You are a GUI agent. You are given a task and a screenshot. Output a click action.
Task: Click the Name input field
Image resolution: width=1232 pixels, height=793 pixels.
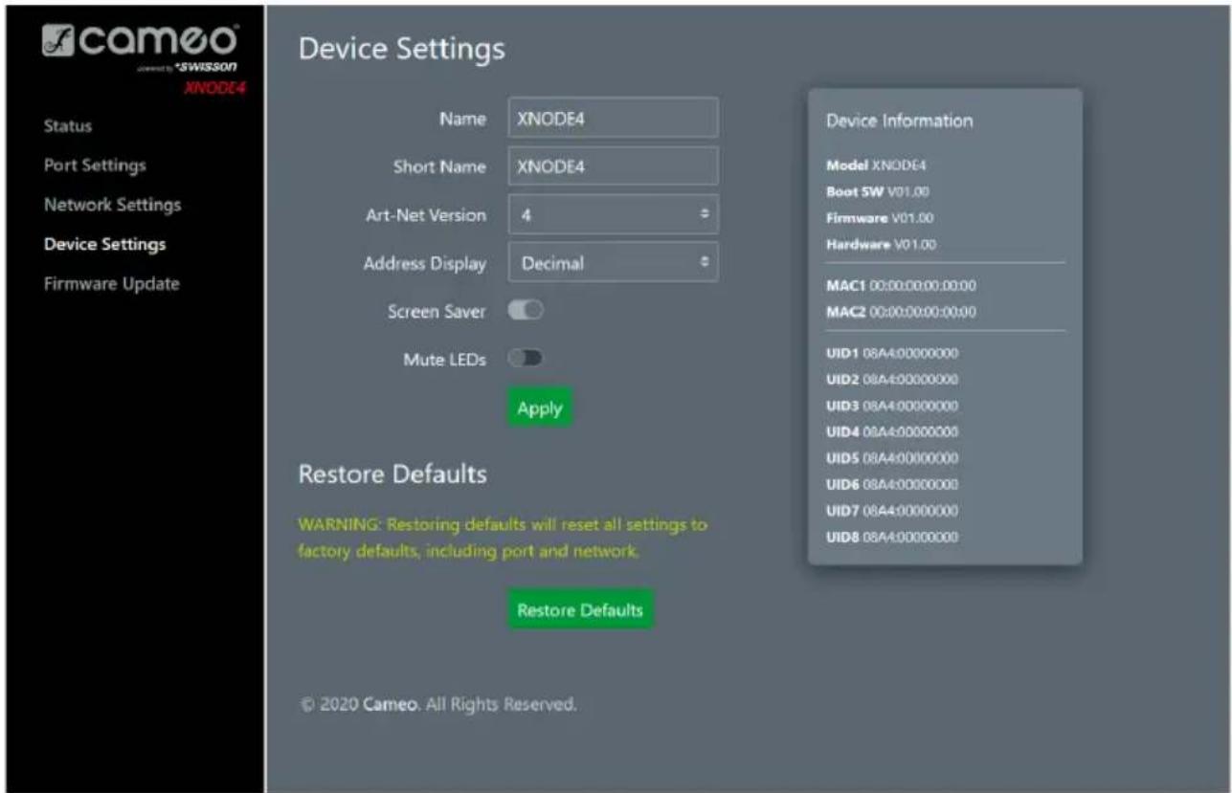tap(613, 118)
